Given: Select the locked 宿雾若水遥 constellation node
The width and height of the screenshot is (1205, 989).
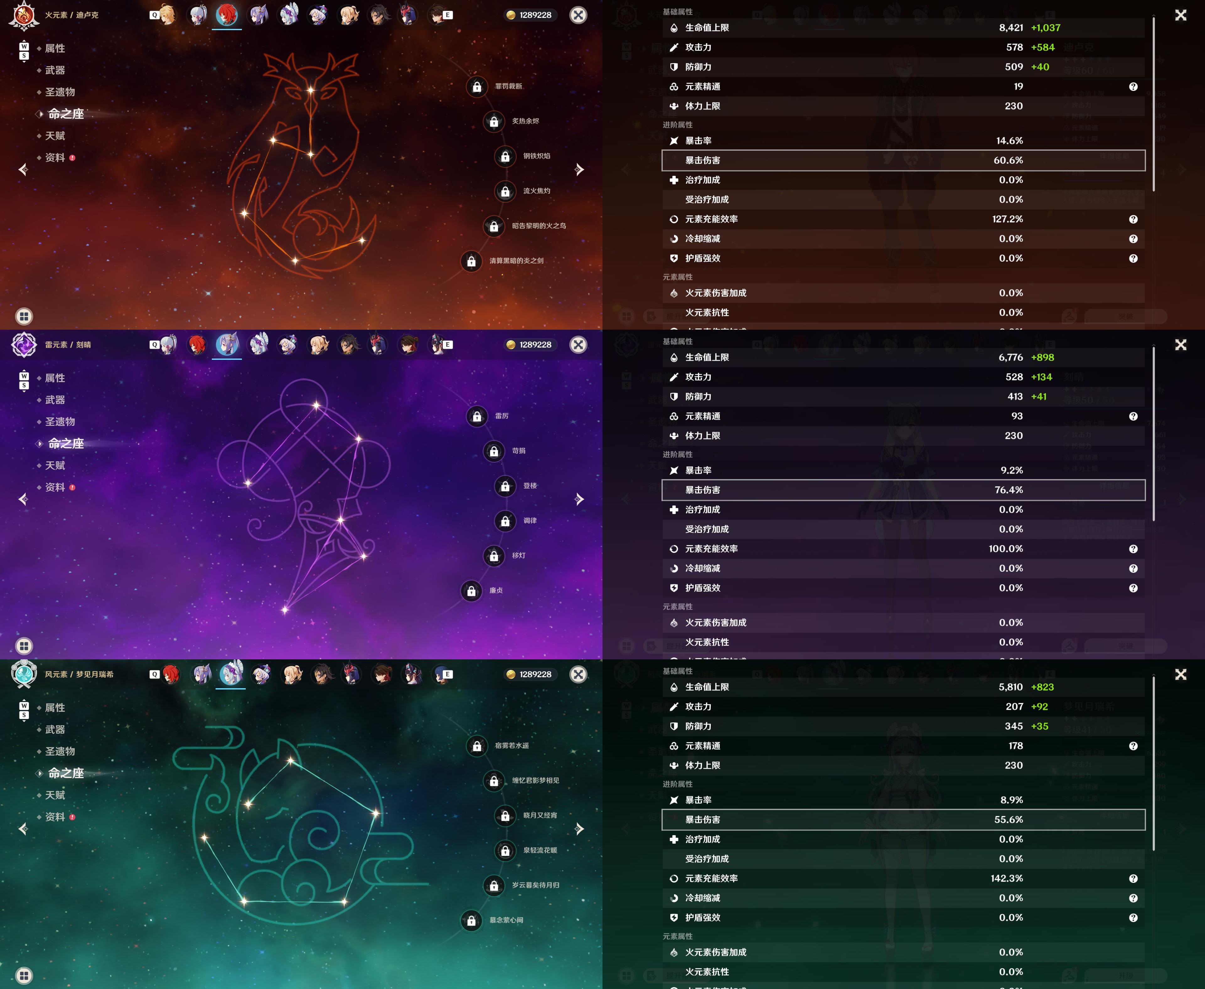Looking at the screenshot, I should click(x=477, y=746).
